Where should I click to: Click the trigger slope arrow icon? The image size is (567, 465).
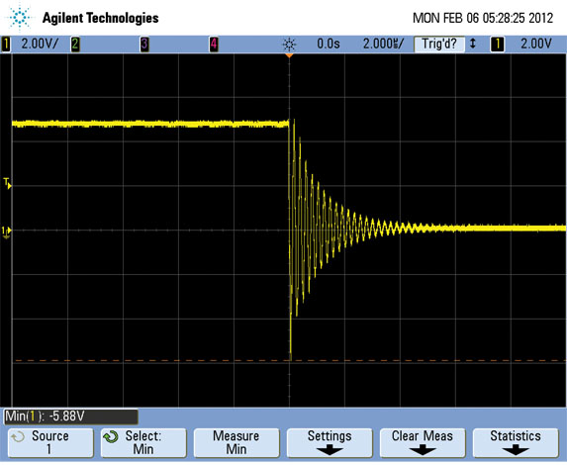coord(472,44)
